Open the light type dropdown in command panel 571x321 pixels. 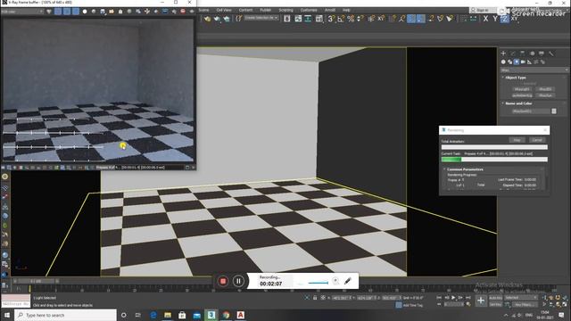click(x=534, y=70)
